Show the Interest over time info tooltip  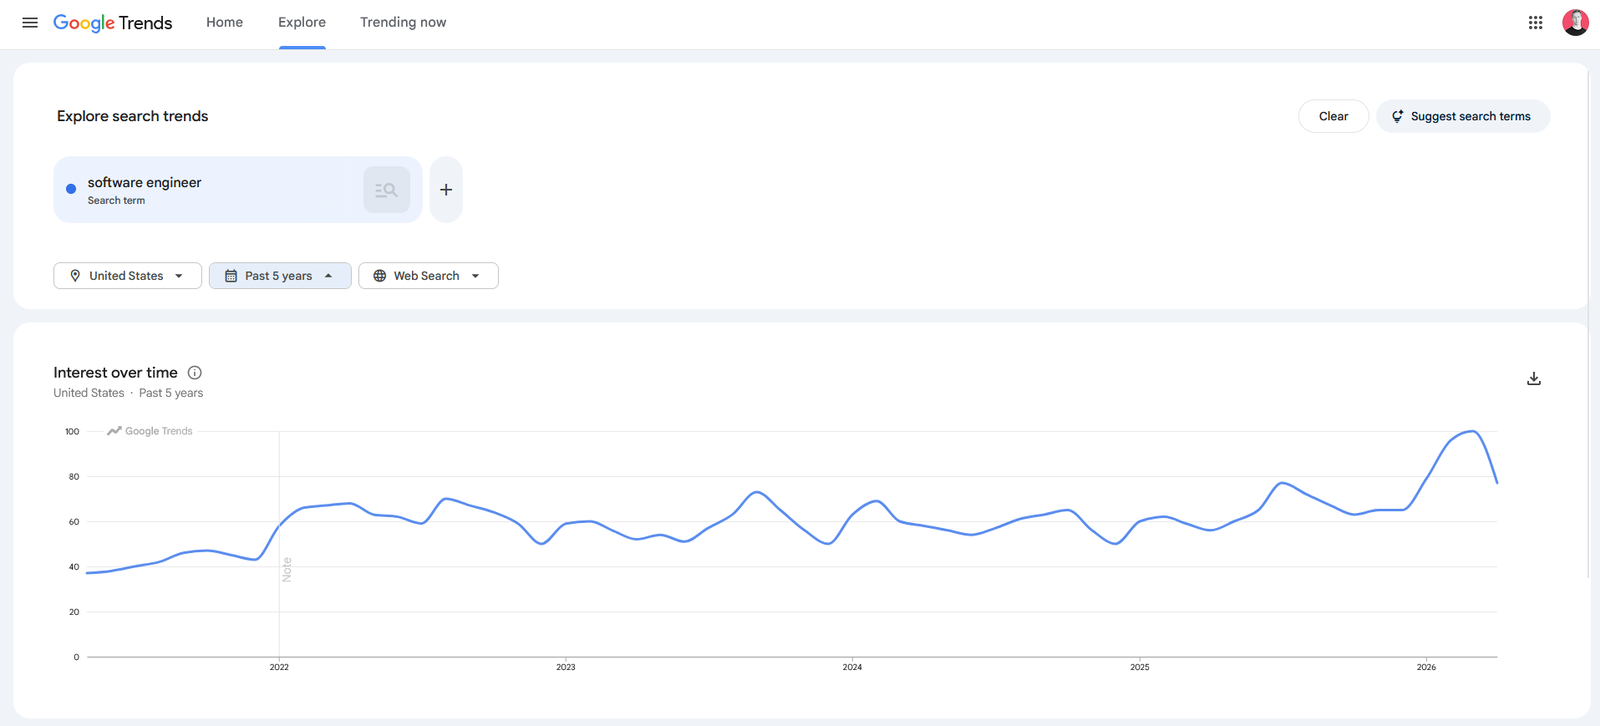pyautogui.click(x=195, y=373)
